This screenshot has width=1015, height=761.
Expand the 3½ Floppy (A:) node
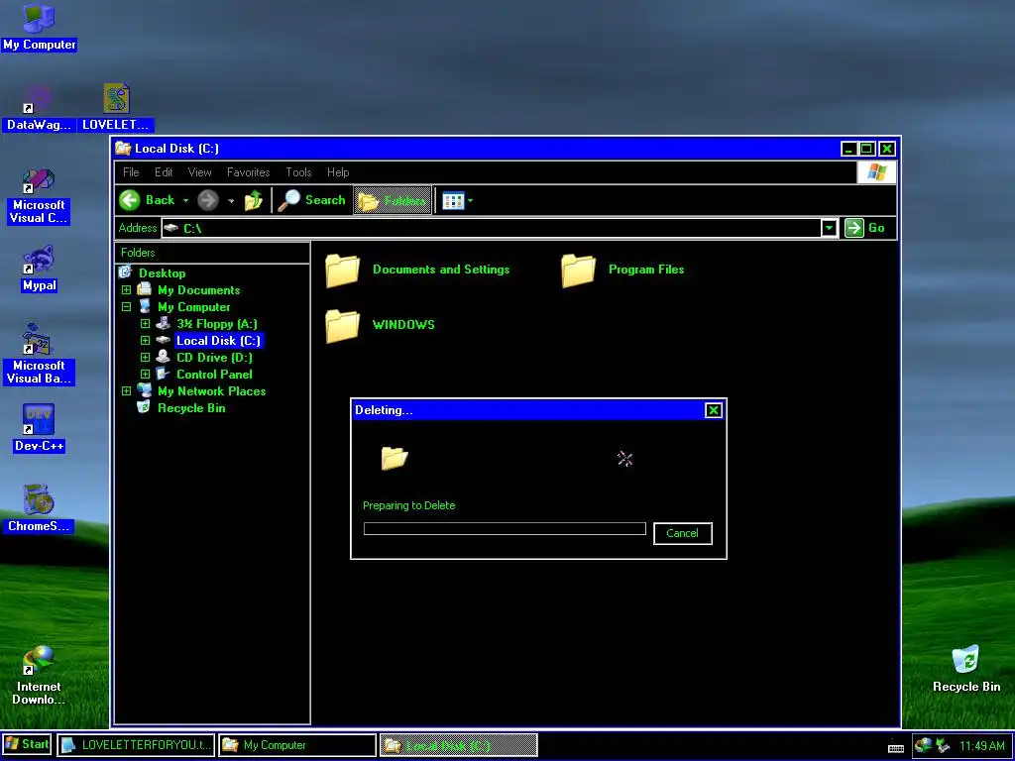click(145, 324)
